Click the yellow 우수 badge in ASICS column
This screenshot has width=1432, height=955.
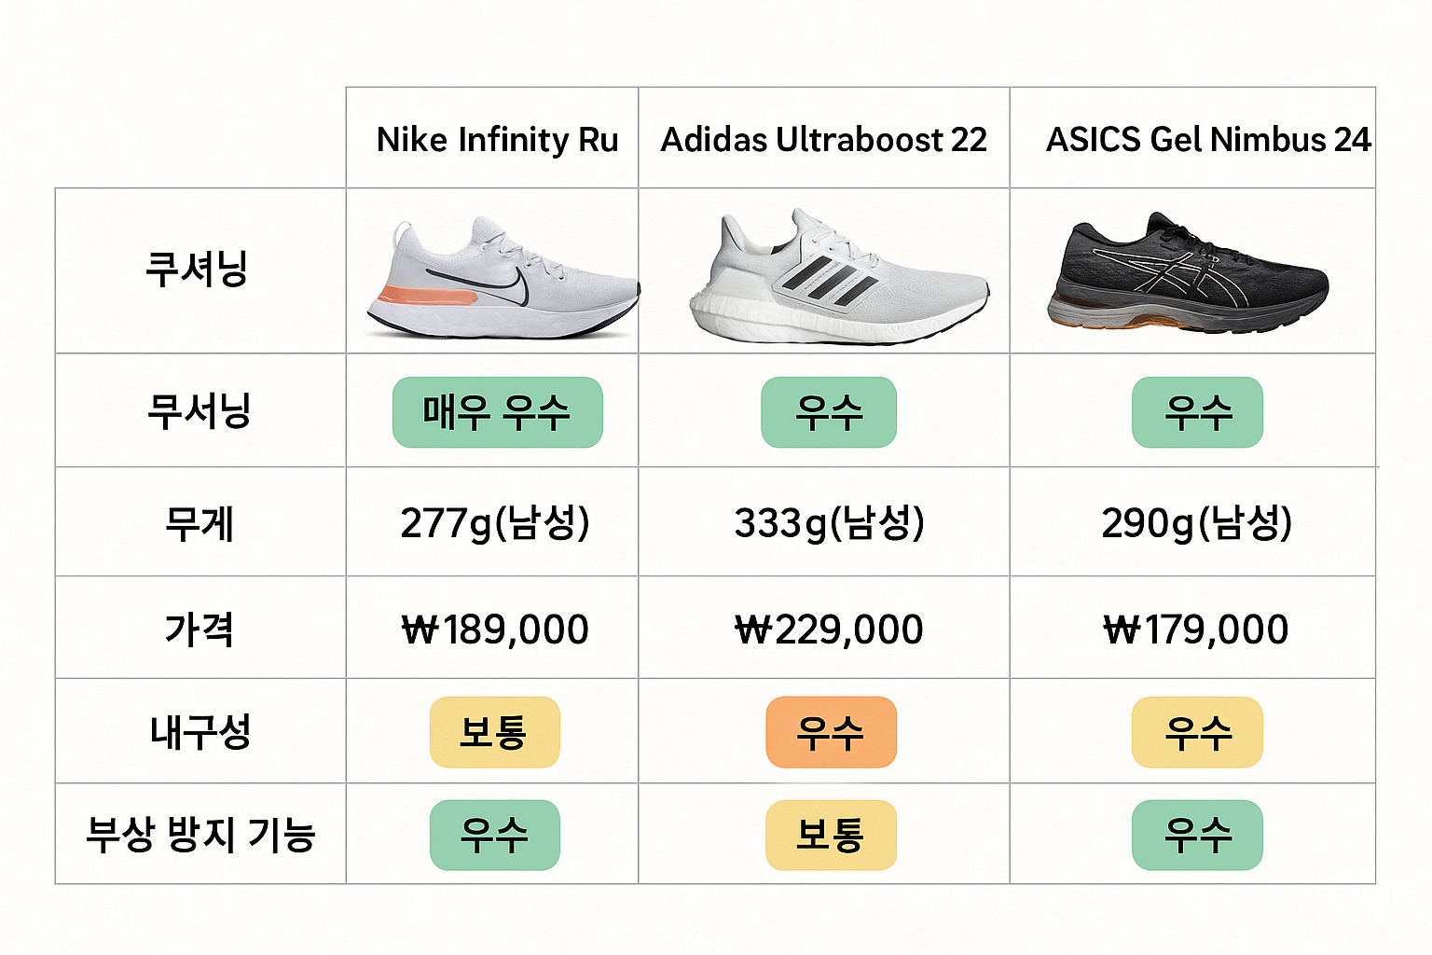click(x=1197, y=732)
